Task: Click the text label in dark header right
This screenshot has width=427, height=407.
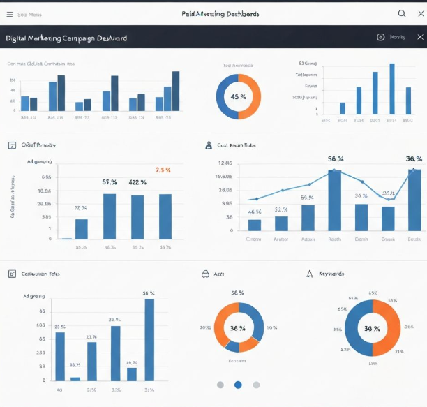Action: pos(398,37)
